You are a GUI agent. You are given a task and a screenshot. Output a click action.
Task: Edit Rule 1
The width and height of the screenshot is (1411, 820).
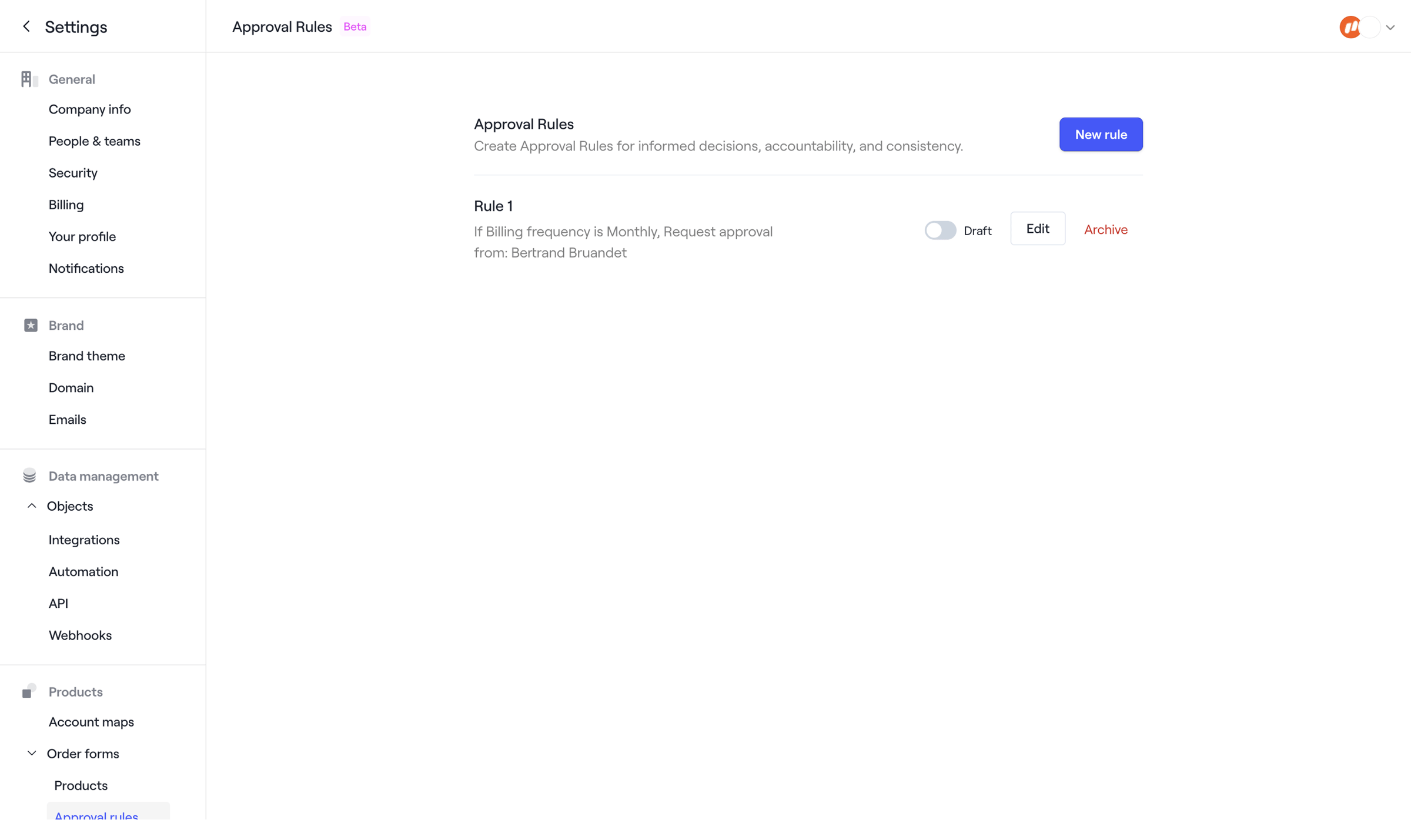coord(1038,229)
